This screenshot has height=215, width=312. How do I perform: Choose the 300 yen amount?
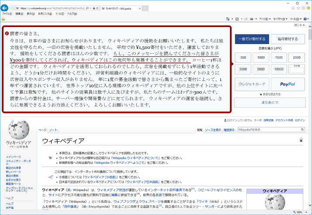(x=243, y=58)
